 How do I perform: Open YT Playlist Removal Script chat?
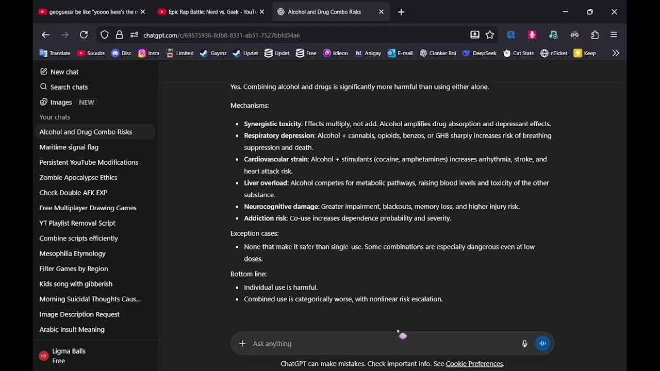[95, 223]
